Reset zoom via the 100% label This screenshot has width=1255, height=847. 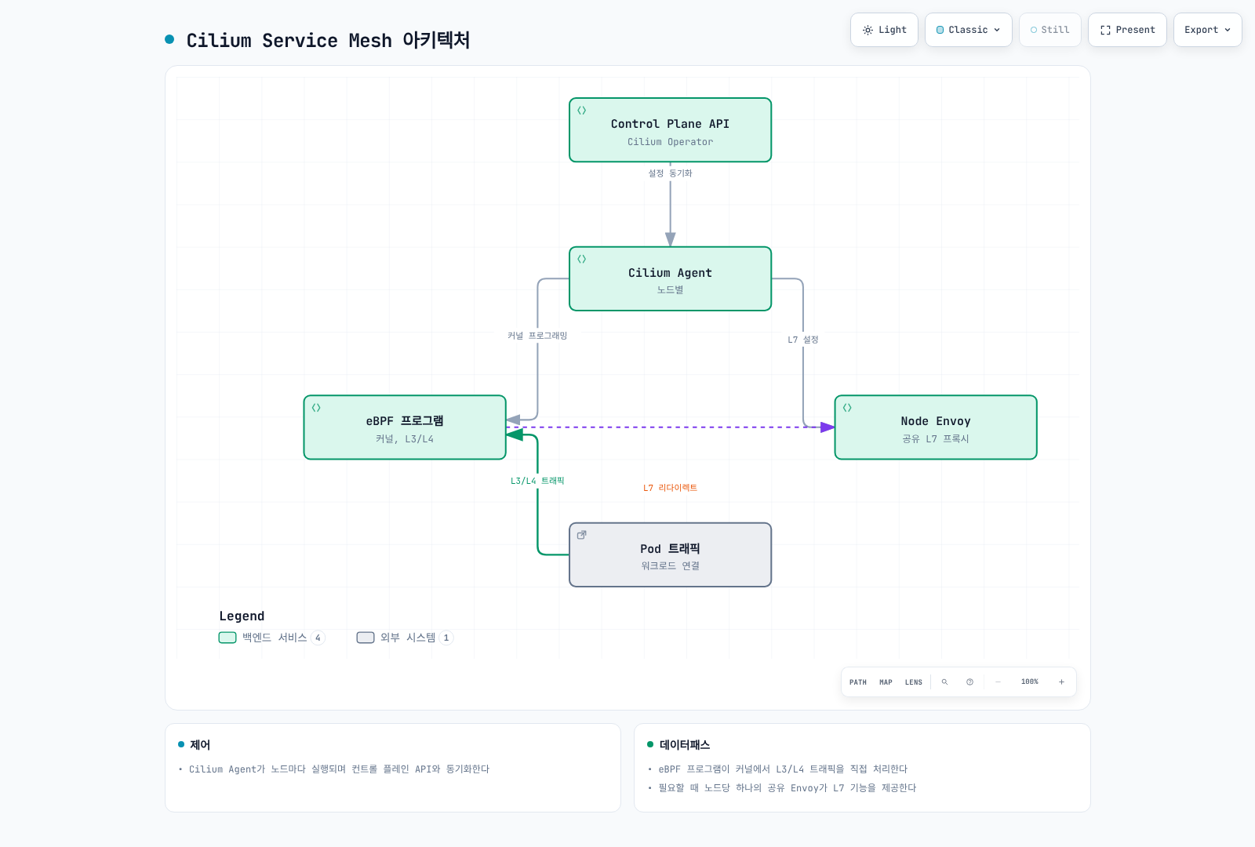click(1030, 682)
